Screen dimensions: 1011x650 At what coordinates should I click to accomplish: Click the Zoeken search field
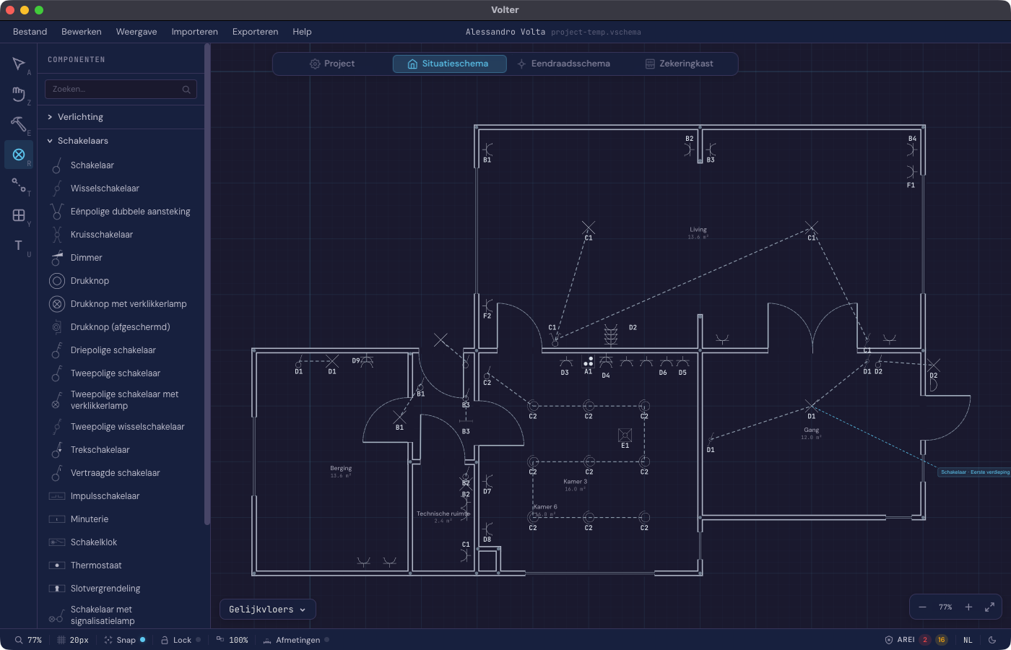pyautogui.click(x=116, y=89)
